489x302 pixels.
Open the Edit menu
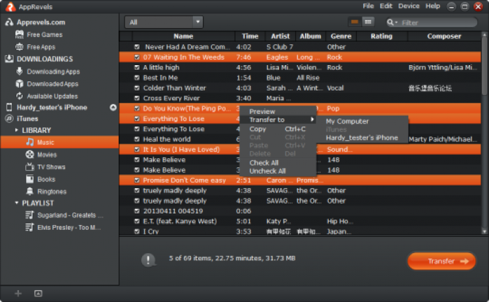click(386, 7)
